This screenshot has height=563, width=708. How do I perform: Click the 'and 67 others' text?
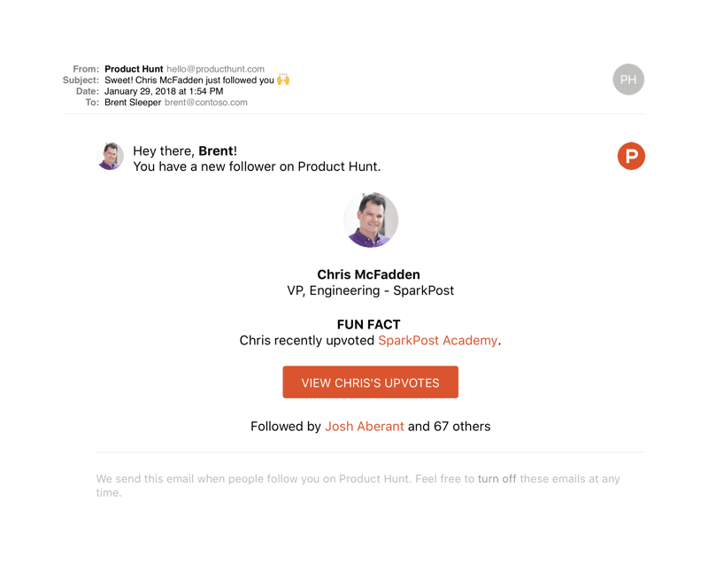pos(449,426)
